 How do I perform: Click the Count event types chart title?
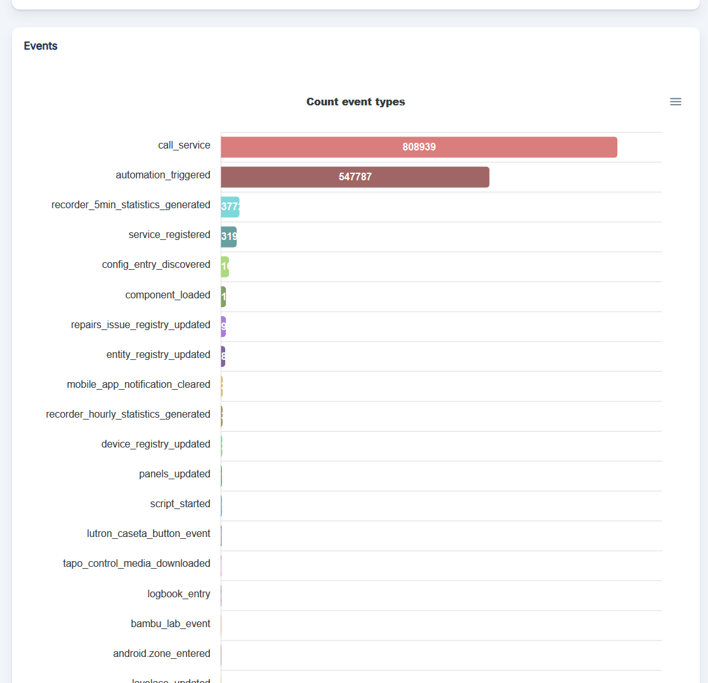[x=355, y=102]
